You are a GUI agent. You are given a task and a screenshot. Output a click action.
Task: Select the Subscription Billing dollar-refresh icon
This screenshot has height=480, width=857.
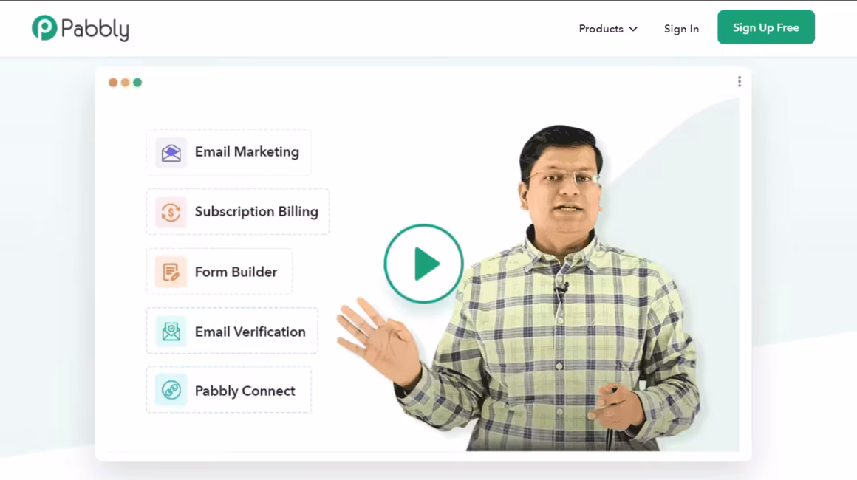[x=171, y=211]
